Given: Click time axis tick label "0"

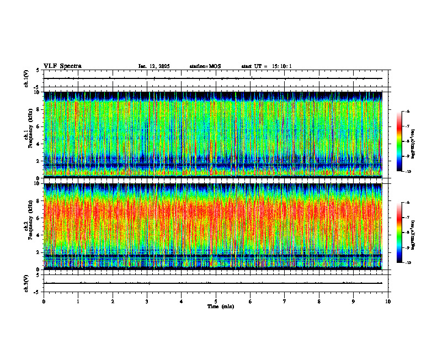Looking at the screenshot, I should click(44, 302).
